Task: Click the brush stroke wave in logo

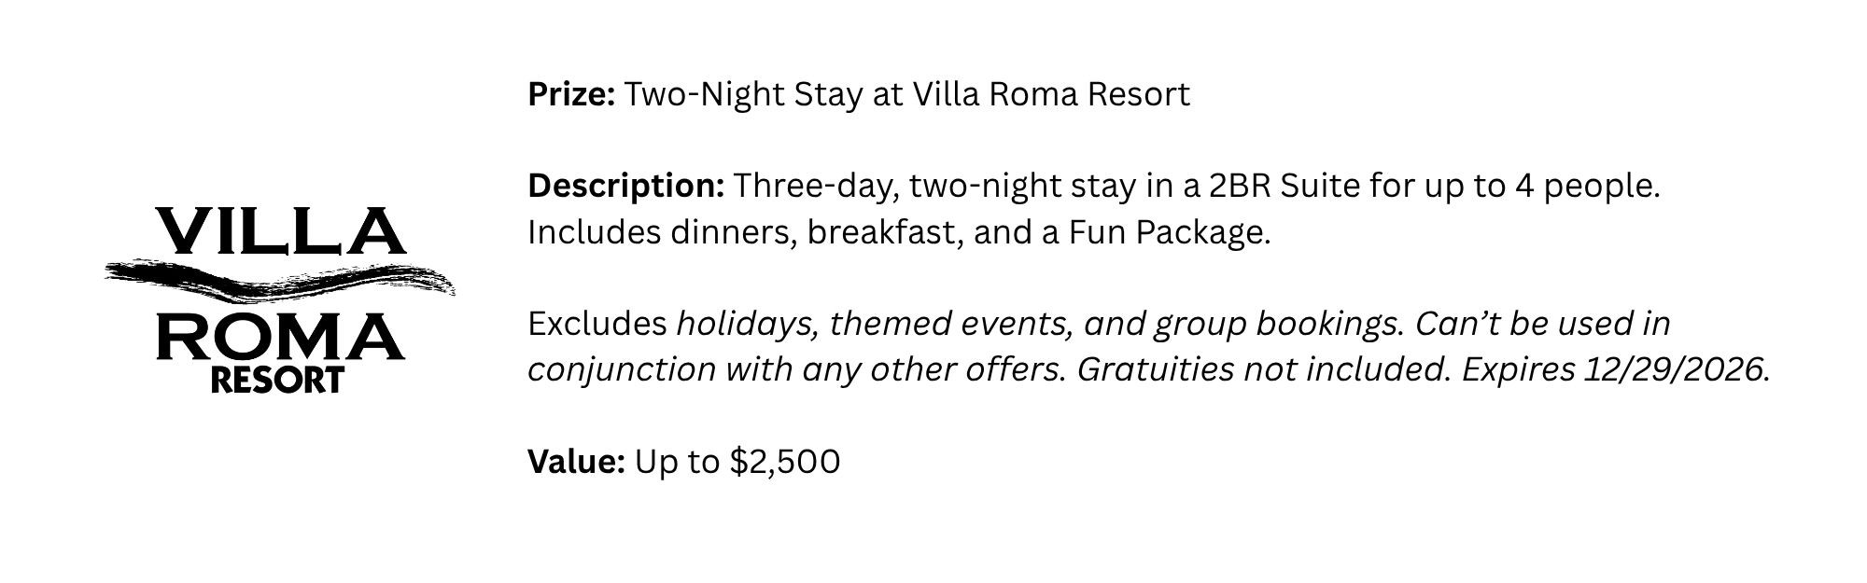Action: 280,280
